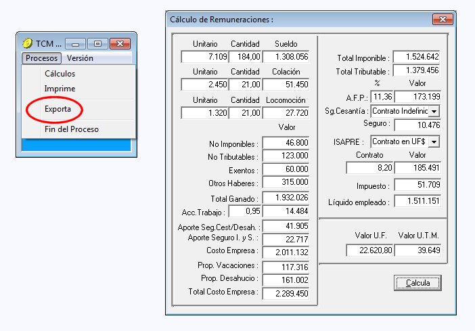Maximize the TCM window
Screen dimensions: 475x331
point(97,43)
